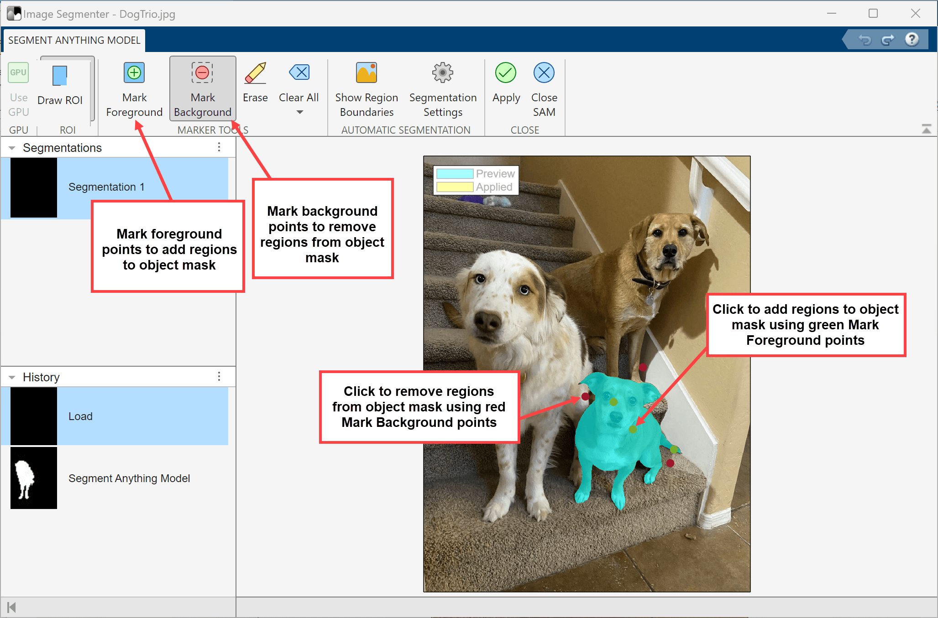938x618 pixels.
Task: Toggle Show Region Boundaries
Action: (x=367, y=73)
